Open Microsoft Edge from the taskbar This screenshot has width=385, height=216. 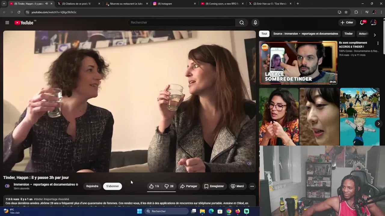(211, 211)
